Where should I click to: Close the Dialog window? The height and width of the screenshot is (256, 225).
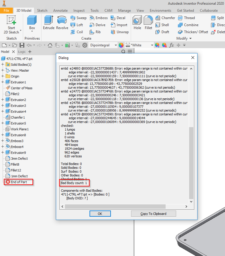click(193, 58)
